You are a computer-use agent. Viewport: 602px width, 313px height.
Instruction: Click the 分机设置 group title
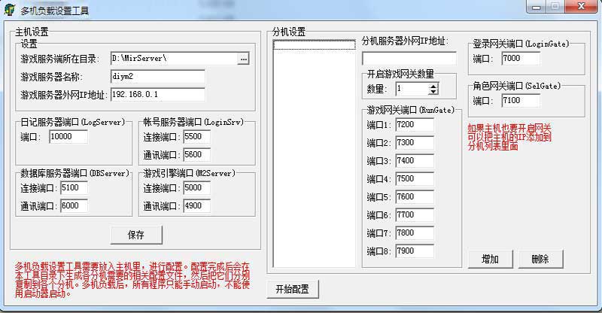(x=289, y=32)
